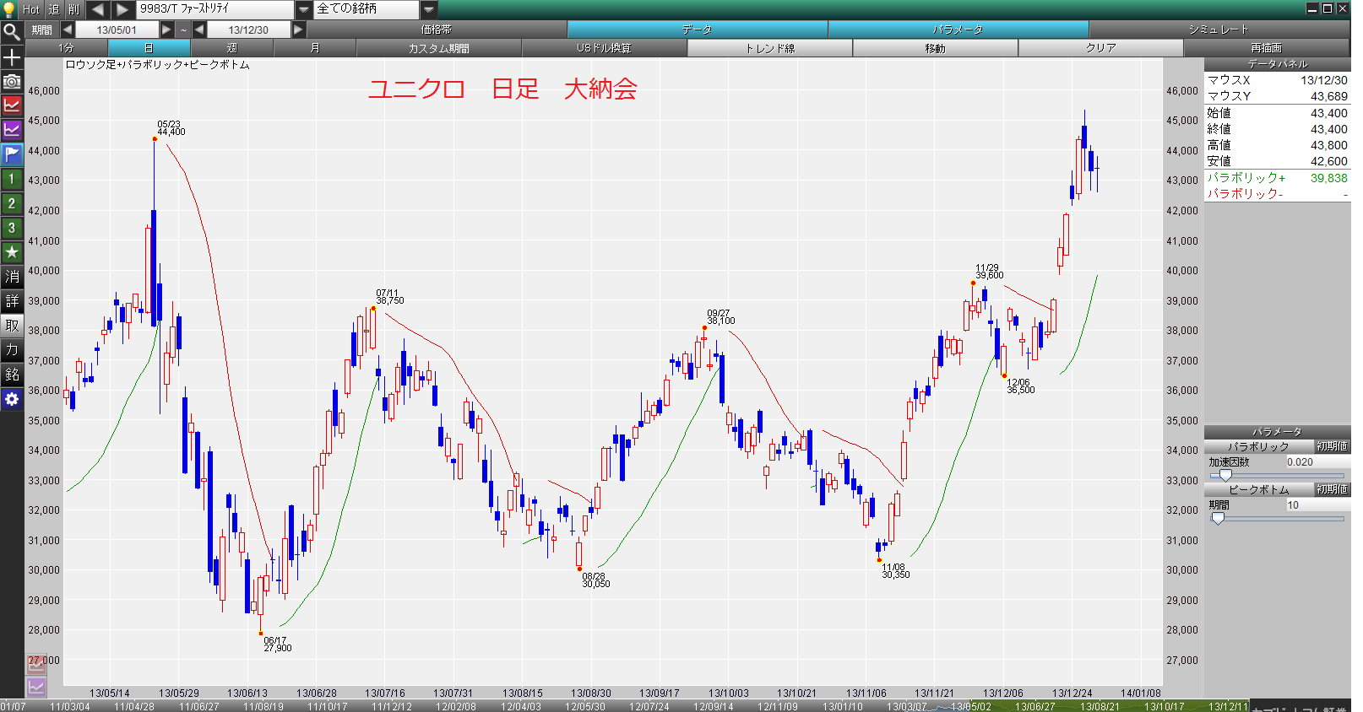Click the パラボリック+ value 39,838

1328,178
